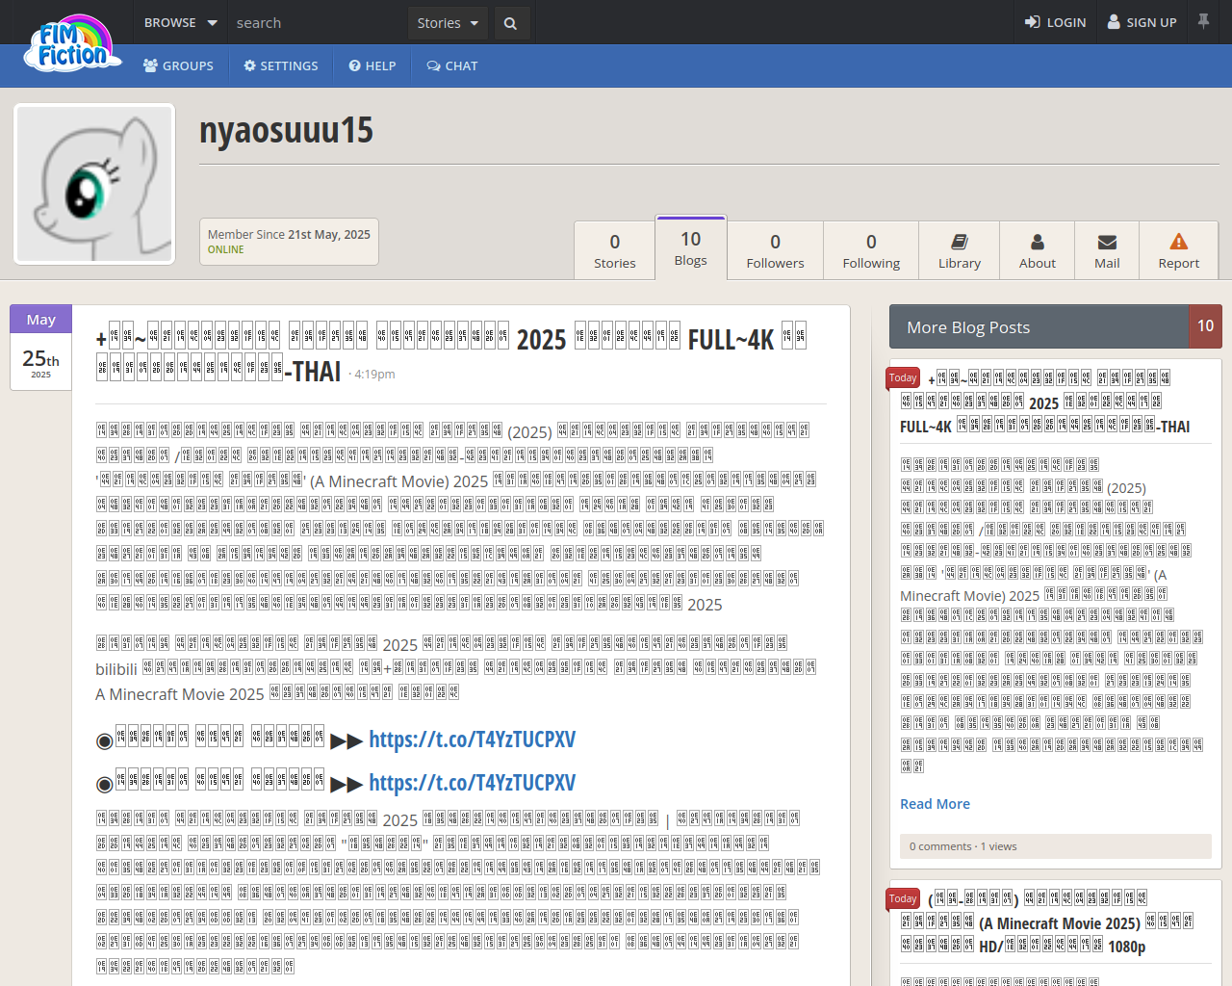Open the BROWSE dropdown menu
Viewport: 1232px width, 986px height.
click(181, 22)
